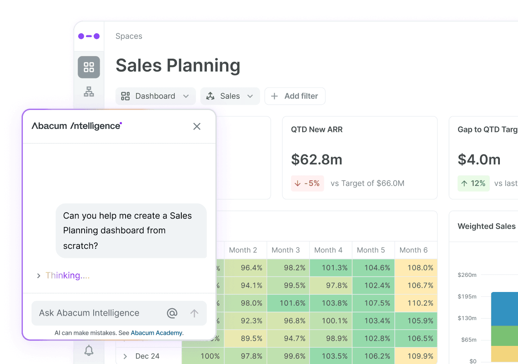Select the Dashboard grid icon in the left sidebar
Image resolution: width=518 pixels, height=364 pixels.
[88, 67]
